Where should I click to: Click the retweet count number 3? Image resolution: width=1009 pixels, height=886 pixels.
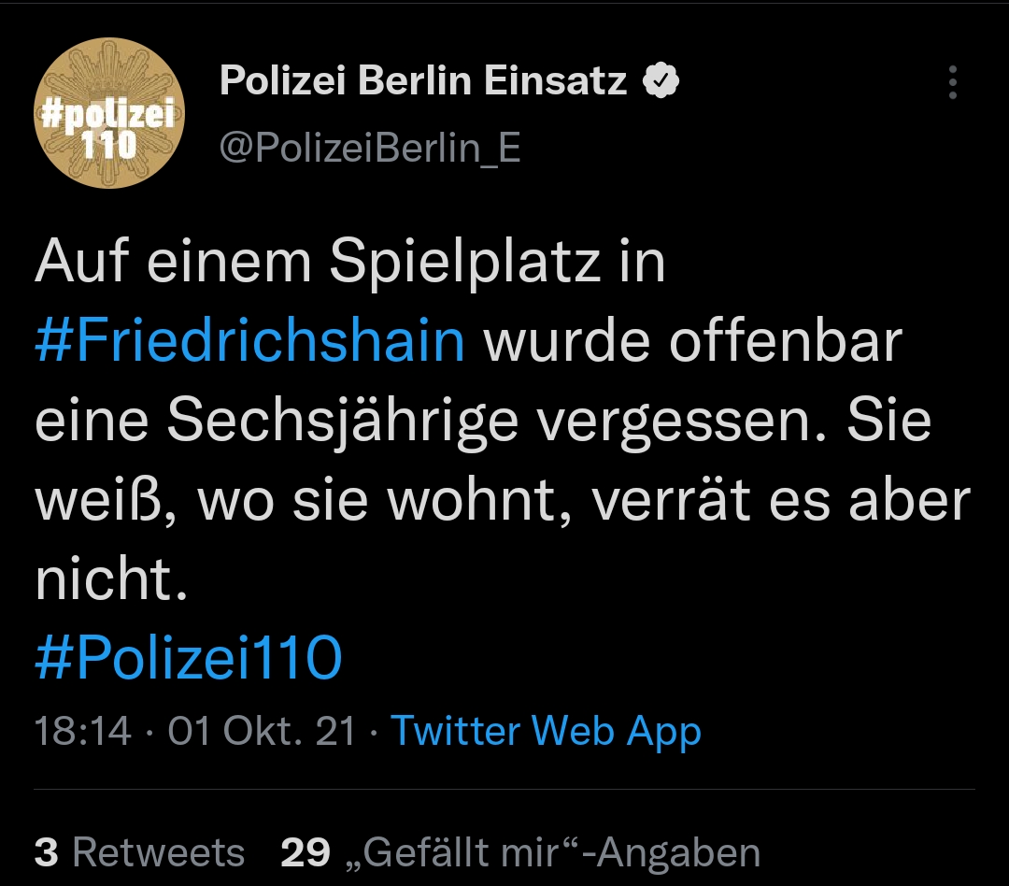(x=47, y=852)
